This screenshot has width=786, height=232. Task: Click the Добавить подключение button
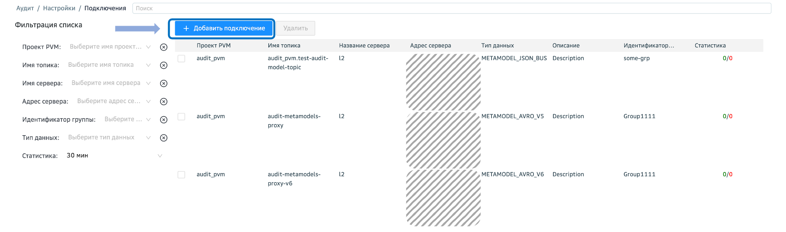224,28
